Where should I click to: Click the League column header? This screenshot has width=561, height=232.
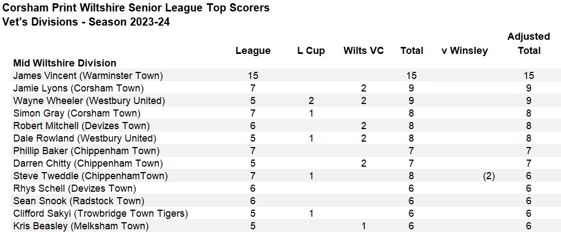253,51
